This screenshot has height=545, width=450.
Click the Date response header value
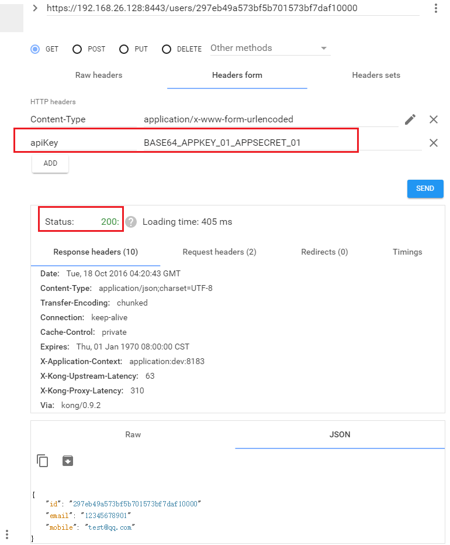pos(123,273)
